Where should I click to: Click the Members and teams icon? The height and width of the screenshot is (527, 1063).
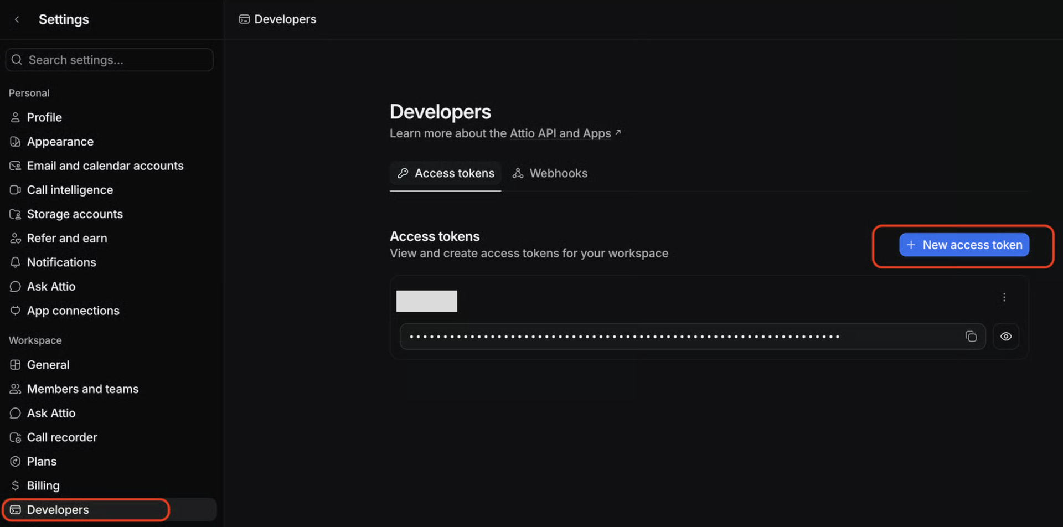click(15, 389)
